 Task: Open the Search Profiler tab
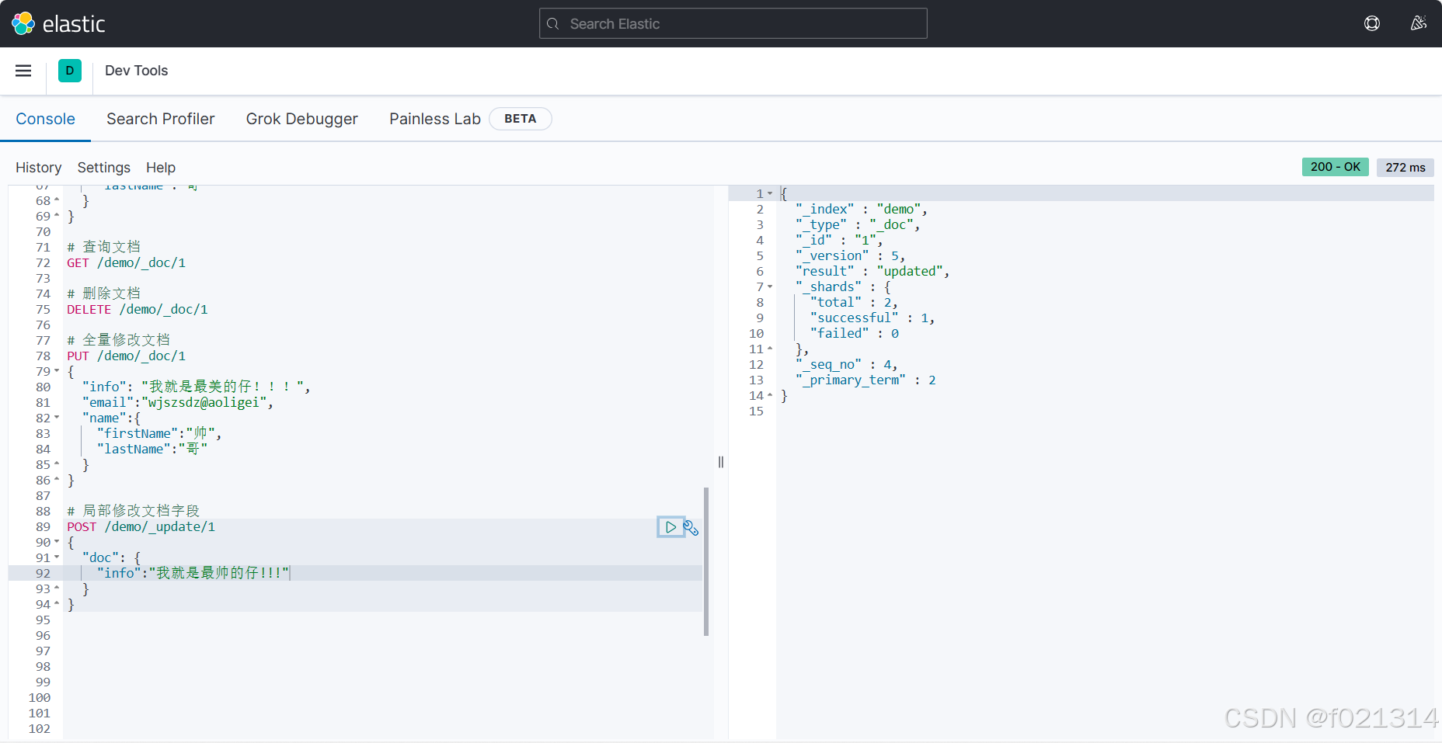[x=161, y=119]
